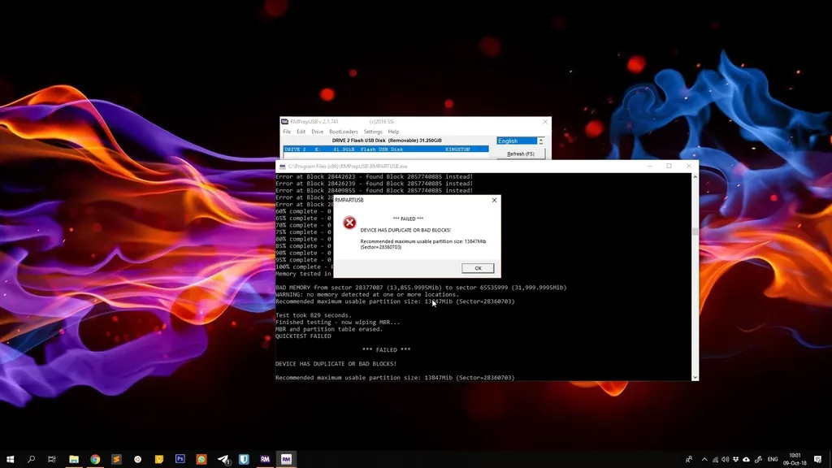This screenshot has height=468, width=832.
Task: Open the ENG language indicator in the tray
Action: (x=772, y=459)
